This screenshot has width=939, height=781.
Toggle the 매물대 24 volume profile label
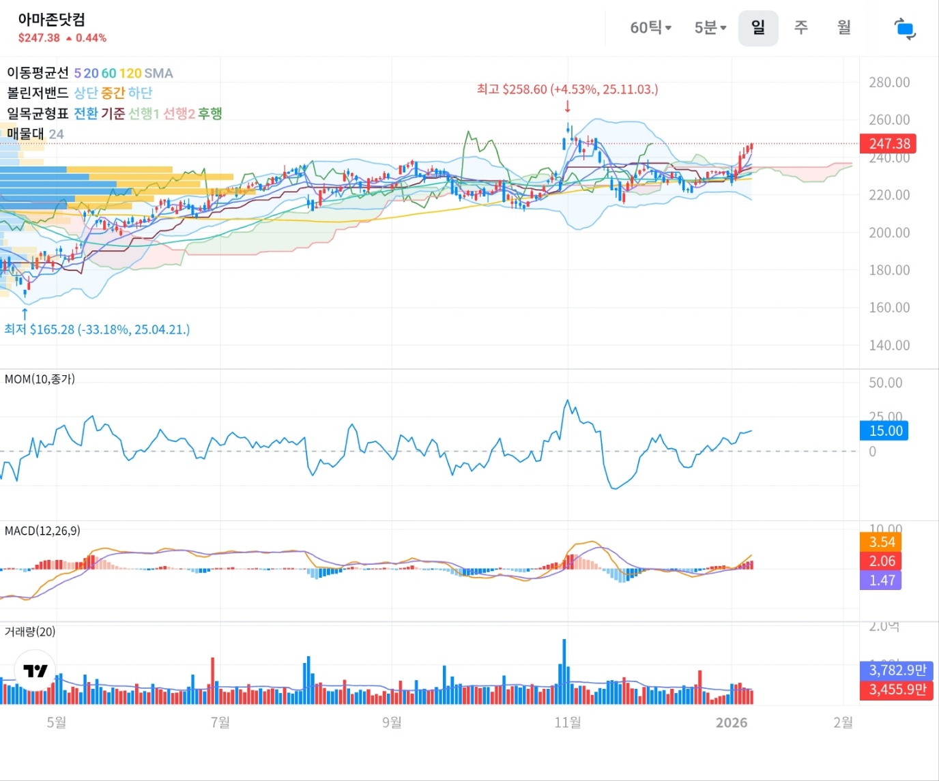click(35, 134)
